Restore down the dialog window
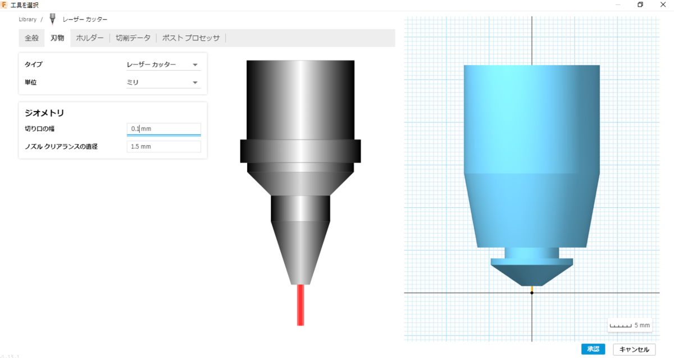Image resolution: width=674 pixels, height=358 pixels. 640,4
